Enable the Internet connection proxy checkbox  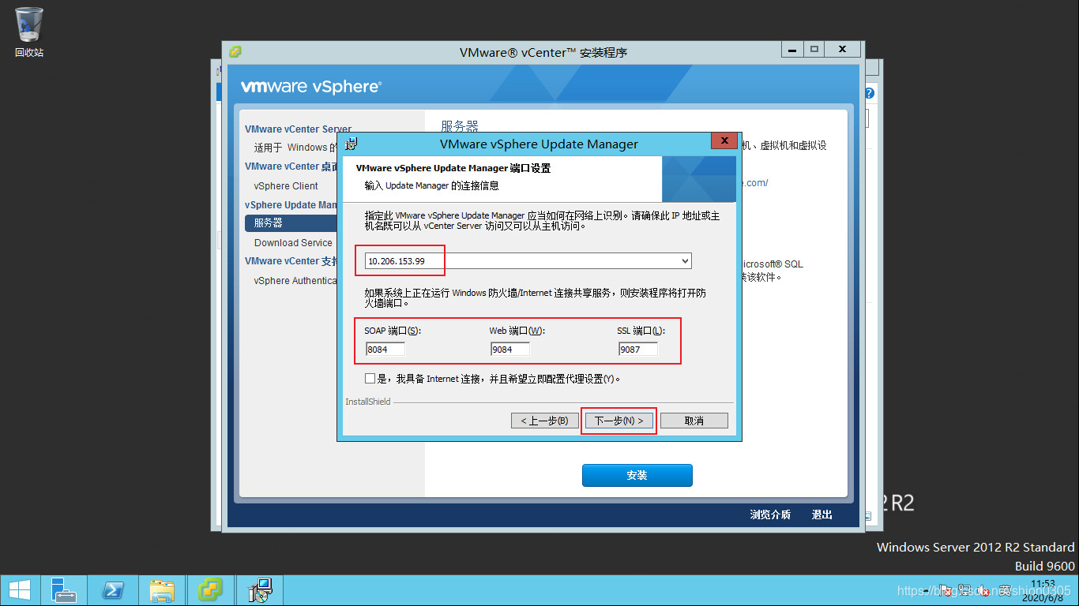tap(370, 379)
